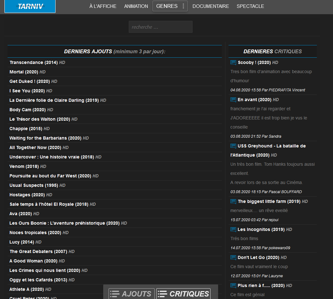Open I See You (2020) link

31,91
